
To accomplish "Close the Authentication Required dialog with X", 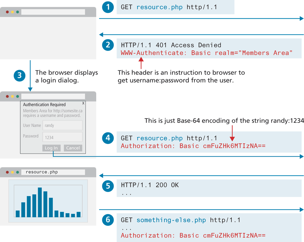I will coord(83,103).
